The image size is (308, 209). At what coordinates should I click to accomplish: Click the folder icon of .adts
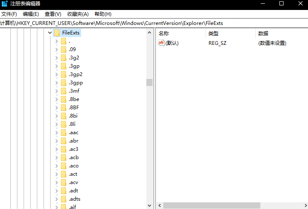64,199
